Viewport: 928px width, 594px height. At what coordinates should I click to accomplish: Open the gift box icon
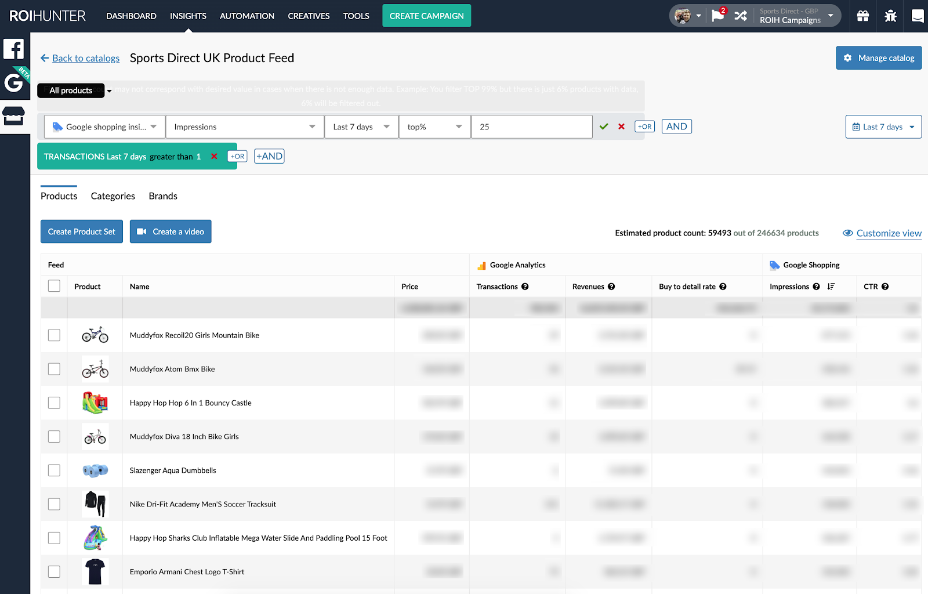pos(862,16)
